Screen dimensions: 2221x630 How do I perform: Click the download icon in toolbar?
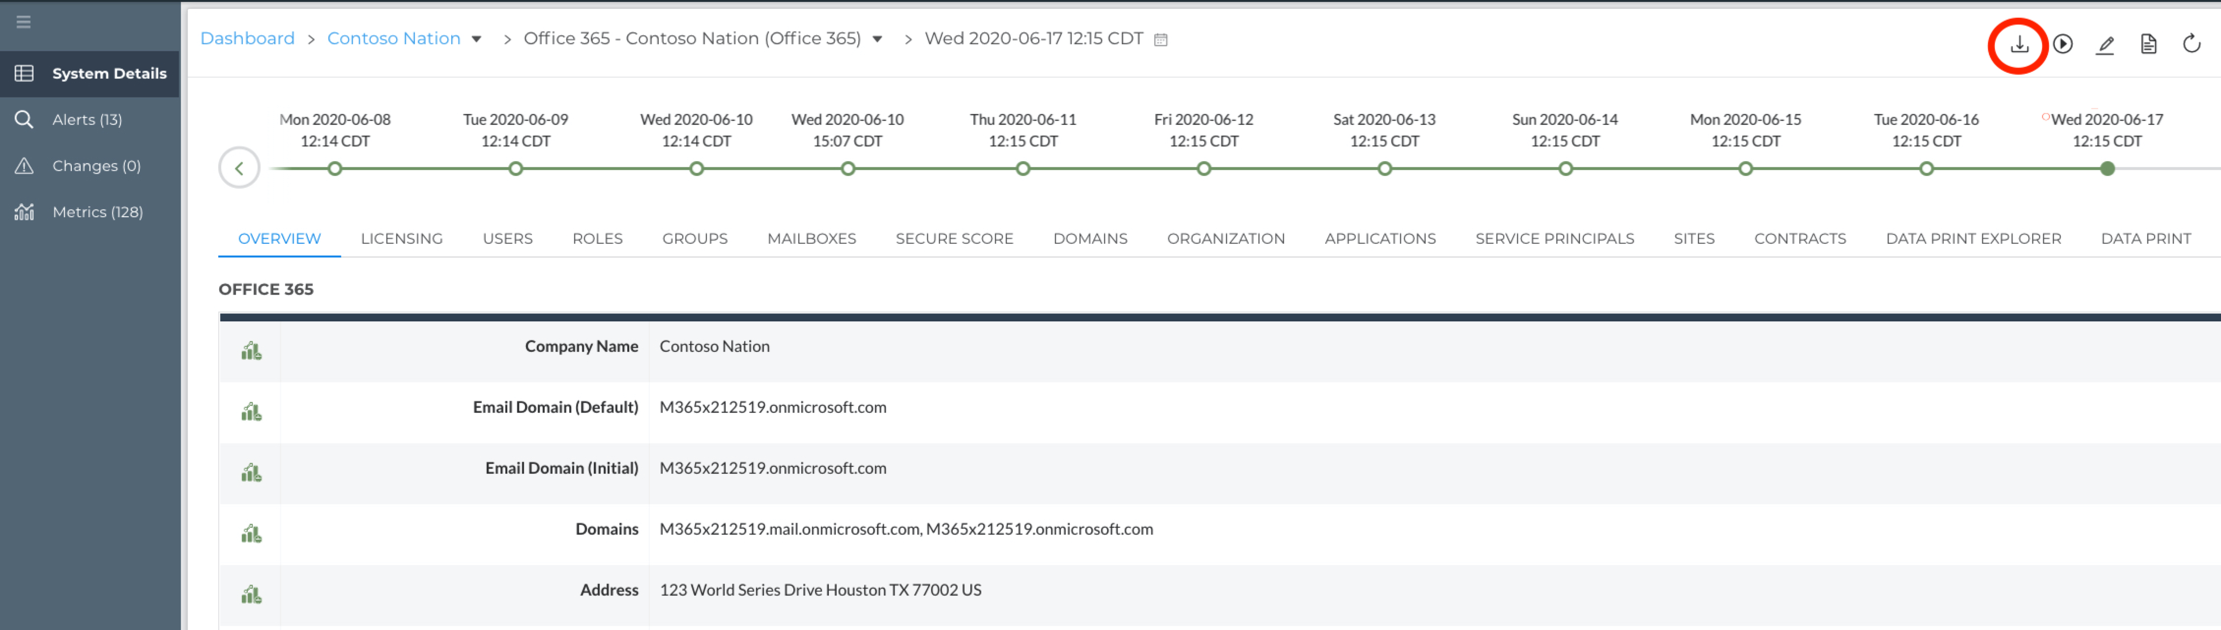click(x=2018, y=44)
